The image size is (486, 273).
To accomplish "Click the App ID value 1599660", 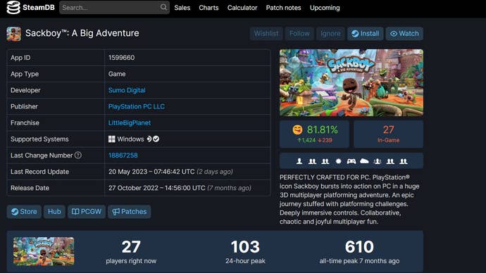I will point(121,58).
